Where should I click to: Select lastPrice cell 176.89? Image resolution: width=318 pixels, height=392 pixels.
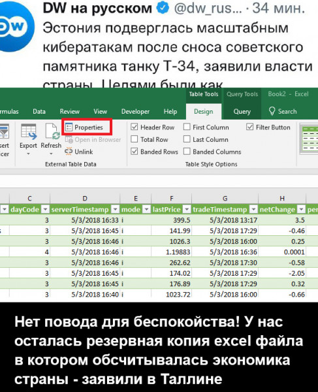(x=171, y=284)
